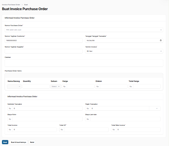The height and width of the screenshot is (146, 169).
Task: Click the Satuan column header
Action: click(54, 81)
